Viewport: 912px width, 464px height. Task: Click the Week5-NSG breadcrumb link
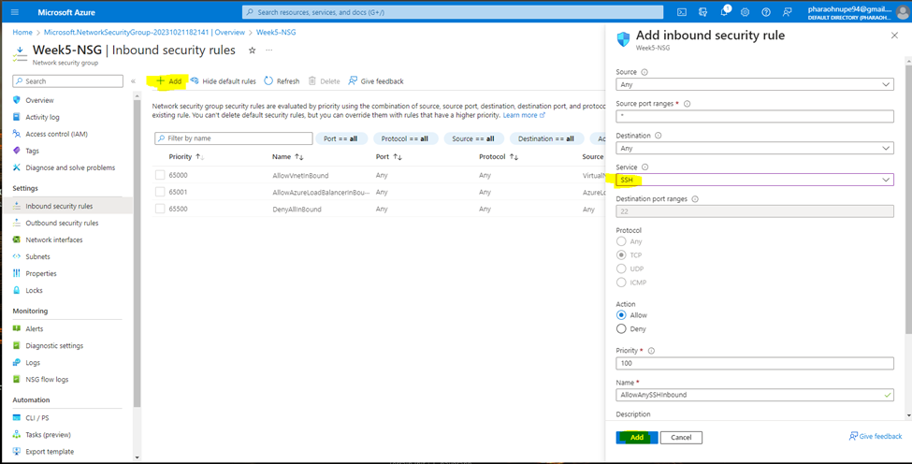coord(276,33)
